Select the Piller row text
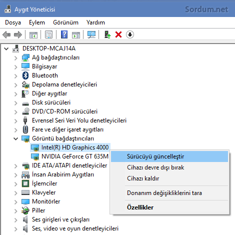Image resolution: width=235 pixels, height=235 pixels. [x=38, y=210]
